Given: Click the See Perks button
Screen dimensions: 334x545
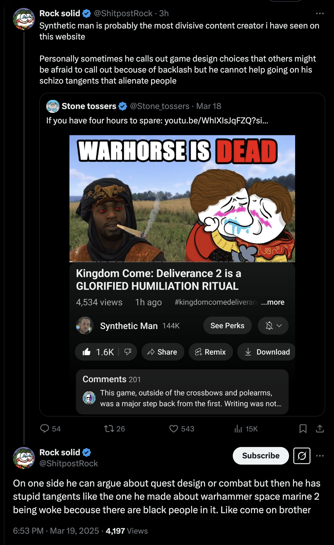Looking at the screenshot, I should (227, 325).
